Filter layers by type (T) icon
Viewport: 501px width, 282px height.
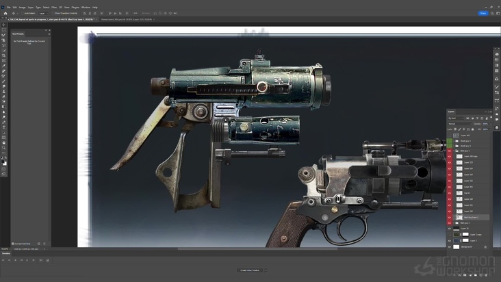(477, 118)
